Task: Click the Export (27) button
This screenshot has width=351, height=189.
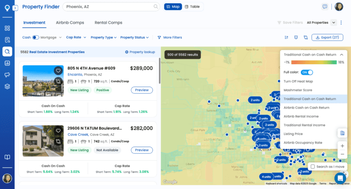Action: tap(327, 37)
